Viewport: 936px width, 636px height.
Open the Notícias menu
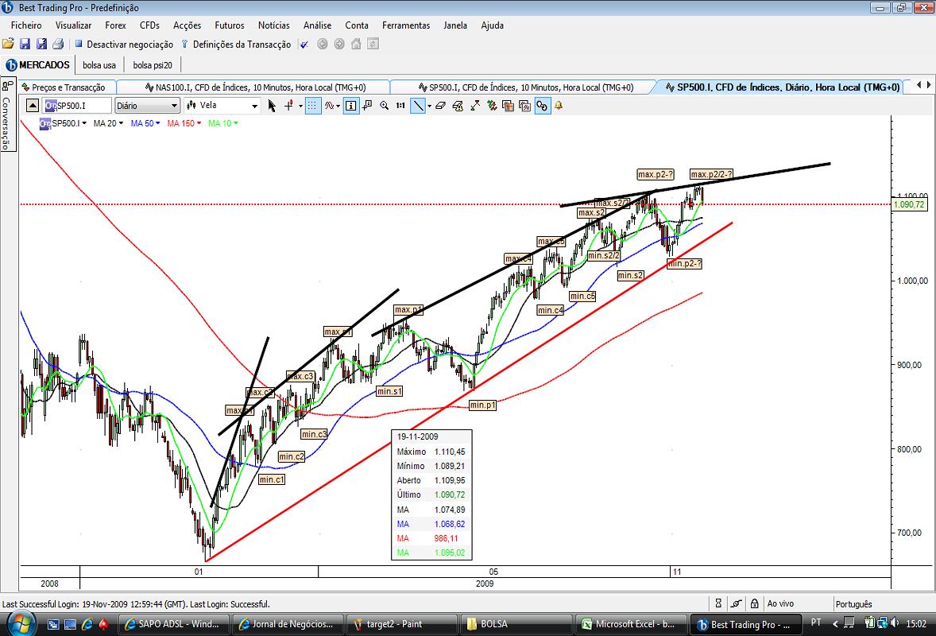(273, 25)
